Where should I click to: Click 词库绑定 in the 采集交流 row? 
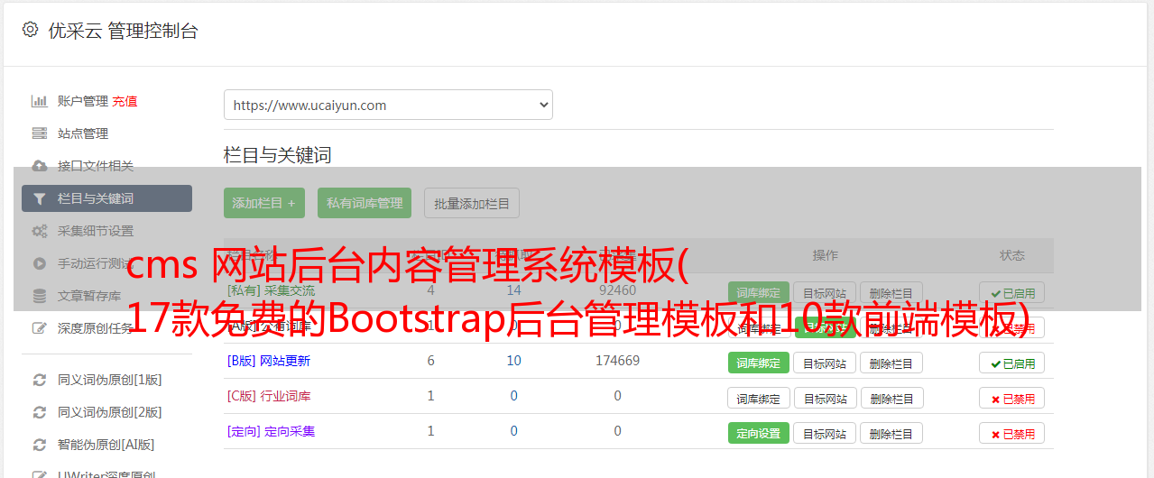coord(759,293)
